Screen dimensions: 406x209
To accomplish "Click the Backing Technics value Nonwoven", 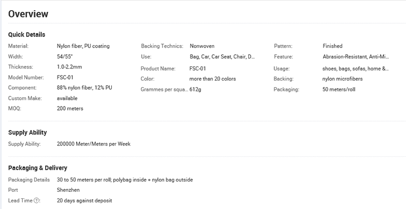I will (x=202, y=46).
